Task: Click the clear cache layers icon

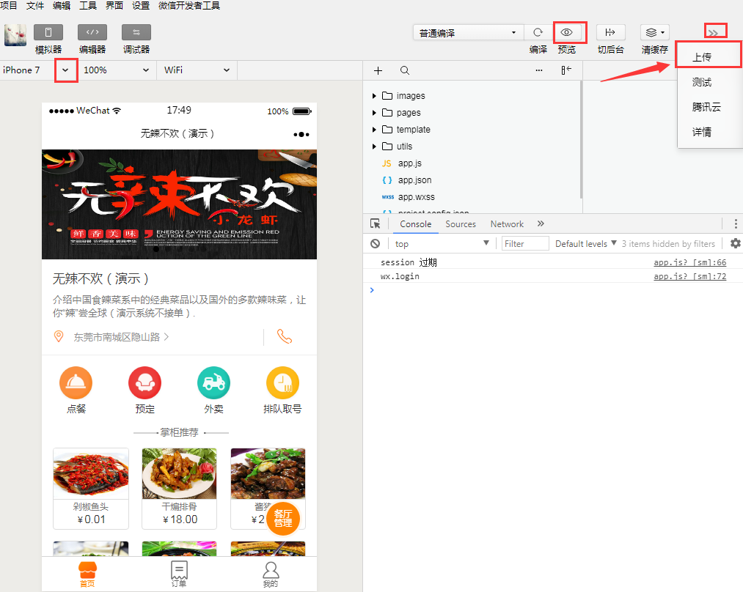Action: click(x=654, y=32)
